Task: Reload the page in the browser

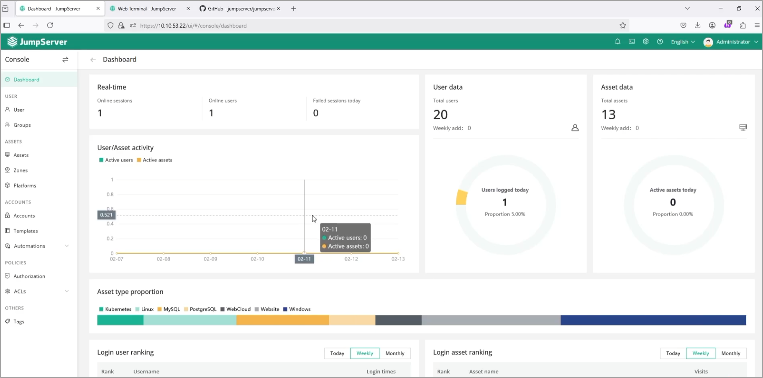Action: click(x=50, y=26)
